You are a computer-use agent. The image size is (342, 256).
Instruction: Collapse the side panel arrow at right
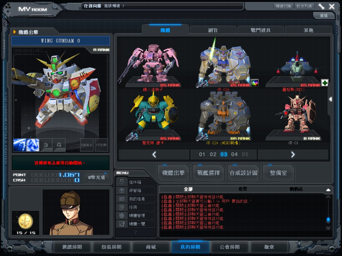tap(330, 99)
